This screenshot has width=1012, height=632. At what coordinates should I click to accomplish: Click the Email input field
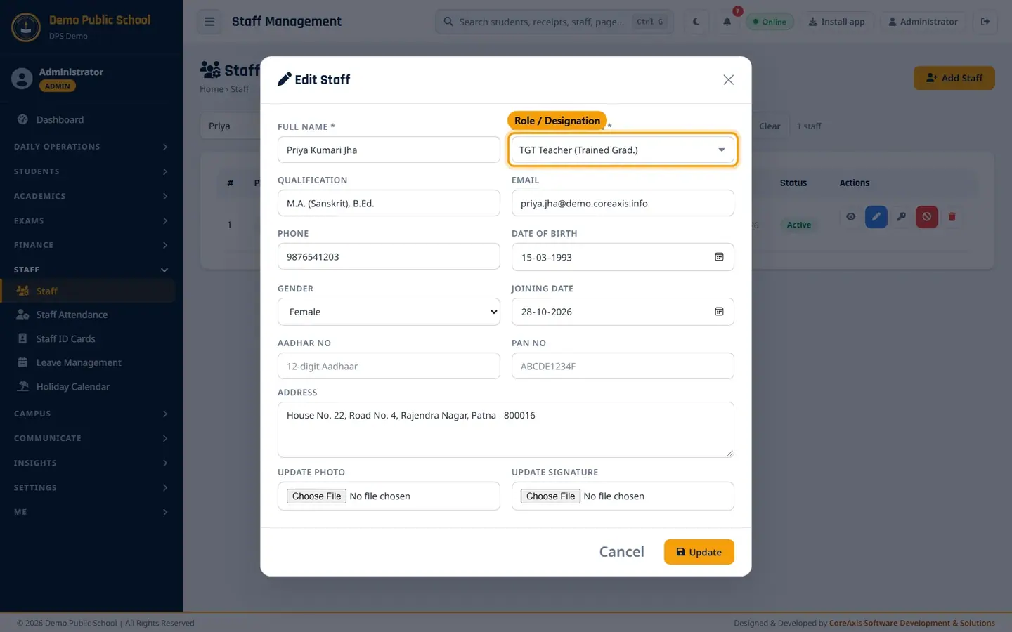(x=623, y=203)
